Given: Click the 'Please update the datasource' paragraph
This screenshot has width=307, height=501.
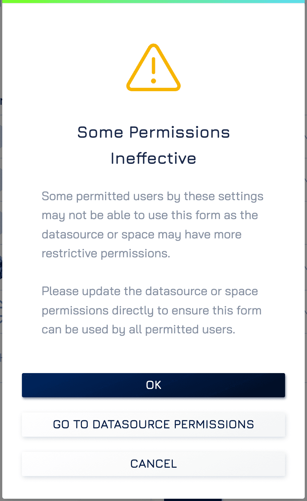Looking at the screenshot, I should point(152,310).
